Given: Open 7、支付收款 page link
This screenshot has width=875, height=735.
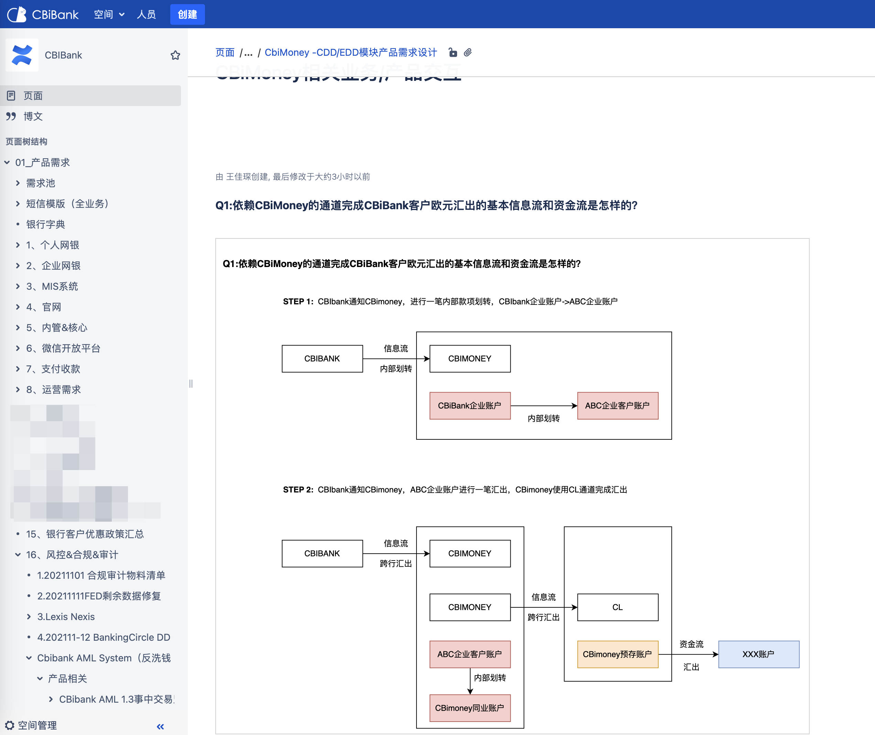Looking at the screenshot, I should point(53,369).
